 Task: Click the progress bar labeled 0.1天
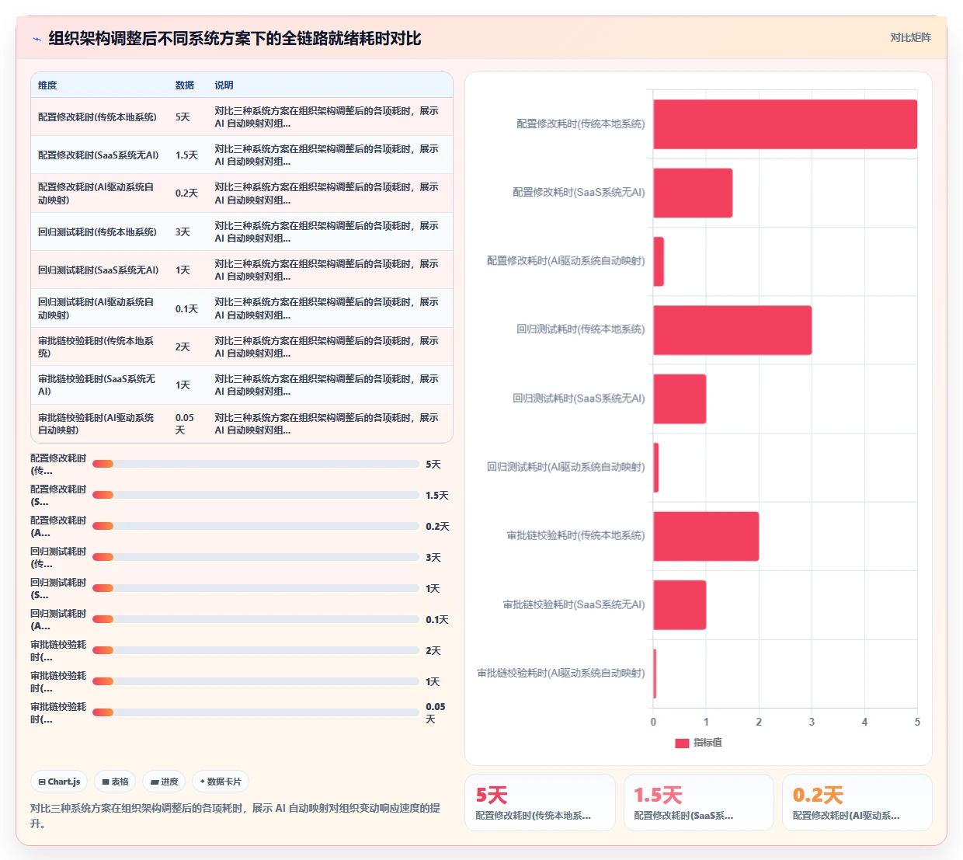tap(256, 619)
